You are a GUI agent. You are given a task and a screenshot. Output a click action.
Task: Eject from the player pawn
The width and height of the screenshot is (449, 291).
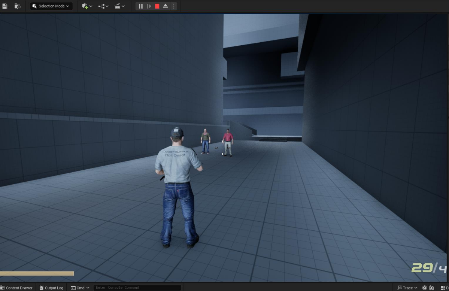165,6
